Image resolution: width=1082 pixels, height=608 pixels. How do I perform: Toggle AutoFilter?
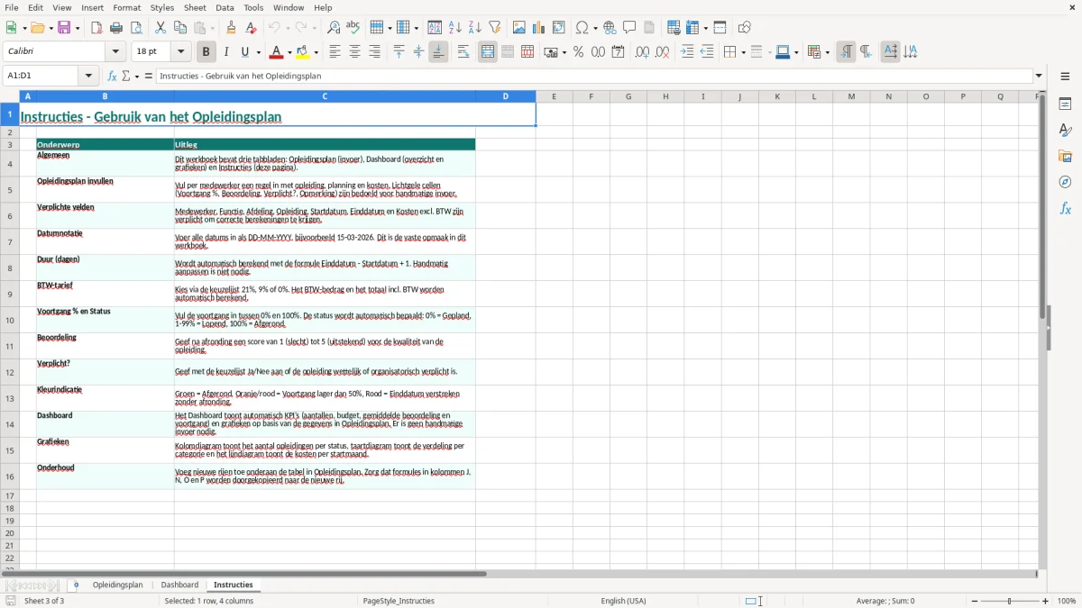494,28
